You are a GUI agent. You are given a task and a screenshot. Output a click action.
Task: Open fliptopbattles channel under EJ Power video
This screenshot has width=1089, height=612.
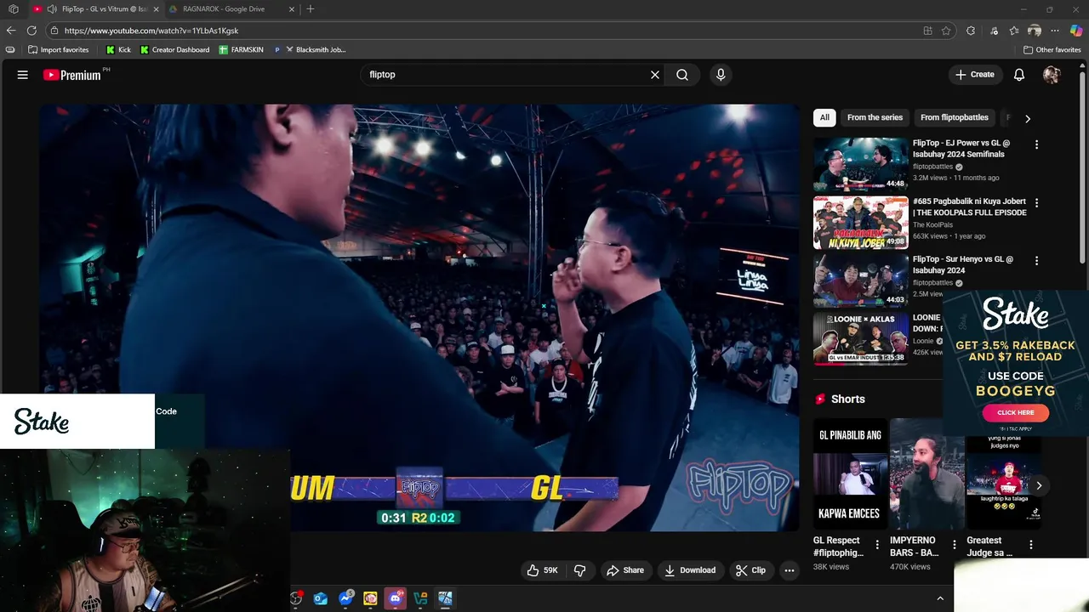(x=933, y=167)
